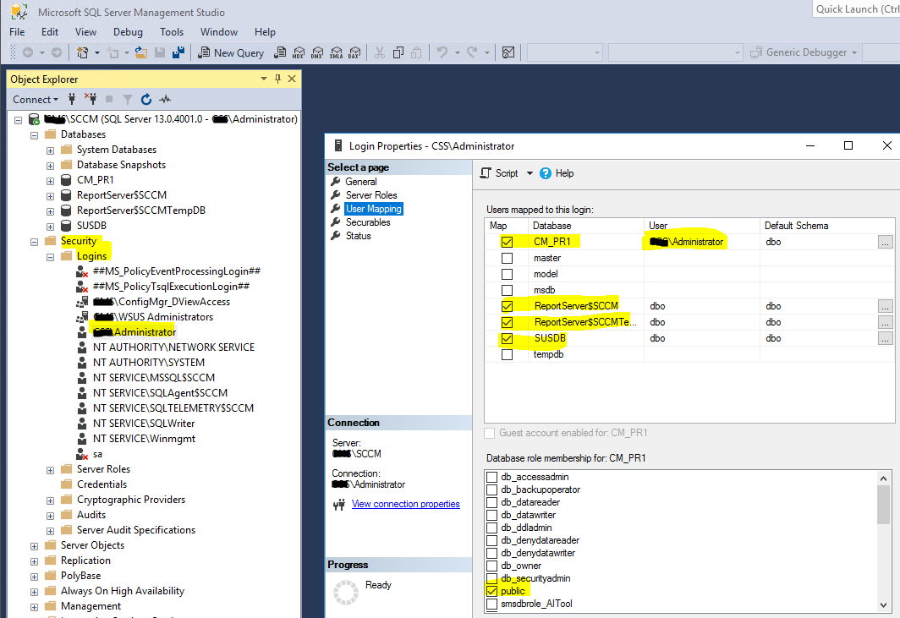
Task: Click the Copy icon in toolbar
Action: coord(398,52)
